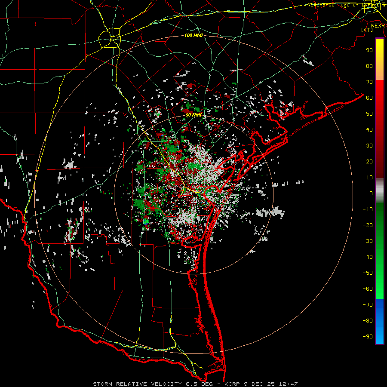The height and width of the screenshot is (387, 387).
Task: Click the [KT] units label above the scale
Action: point(367,30)
